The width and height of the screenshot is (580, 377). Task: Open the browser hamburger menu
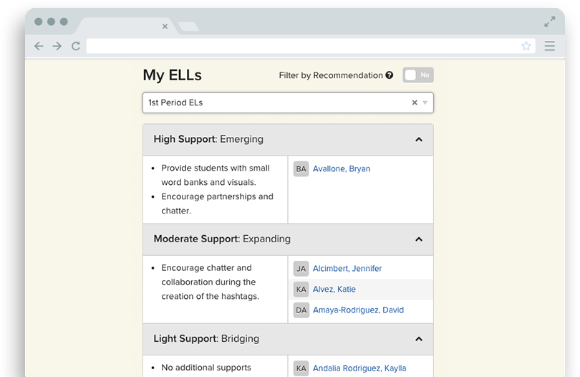pyautogui.click(x=550, y=46)
